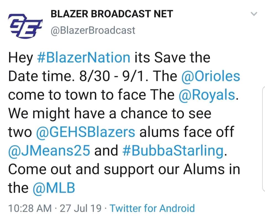
Task: Click the 'alums face off' text
Action: click(x=187, y=132)
